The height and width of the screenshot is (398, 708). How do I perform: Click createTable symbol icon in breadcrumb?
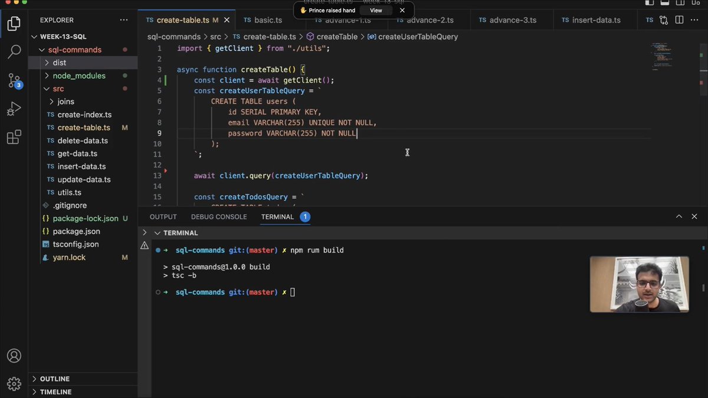[310, 37]
